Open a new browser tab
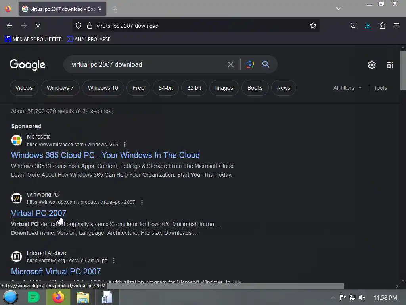406x305 pixels. coord(115,9)
